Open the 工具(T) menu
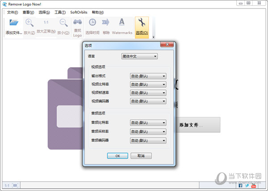This screenshot has height=191, width=268. (60, 13)
